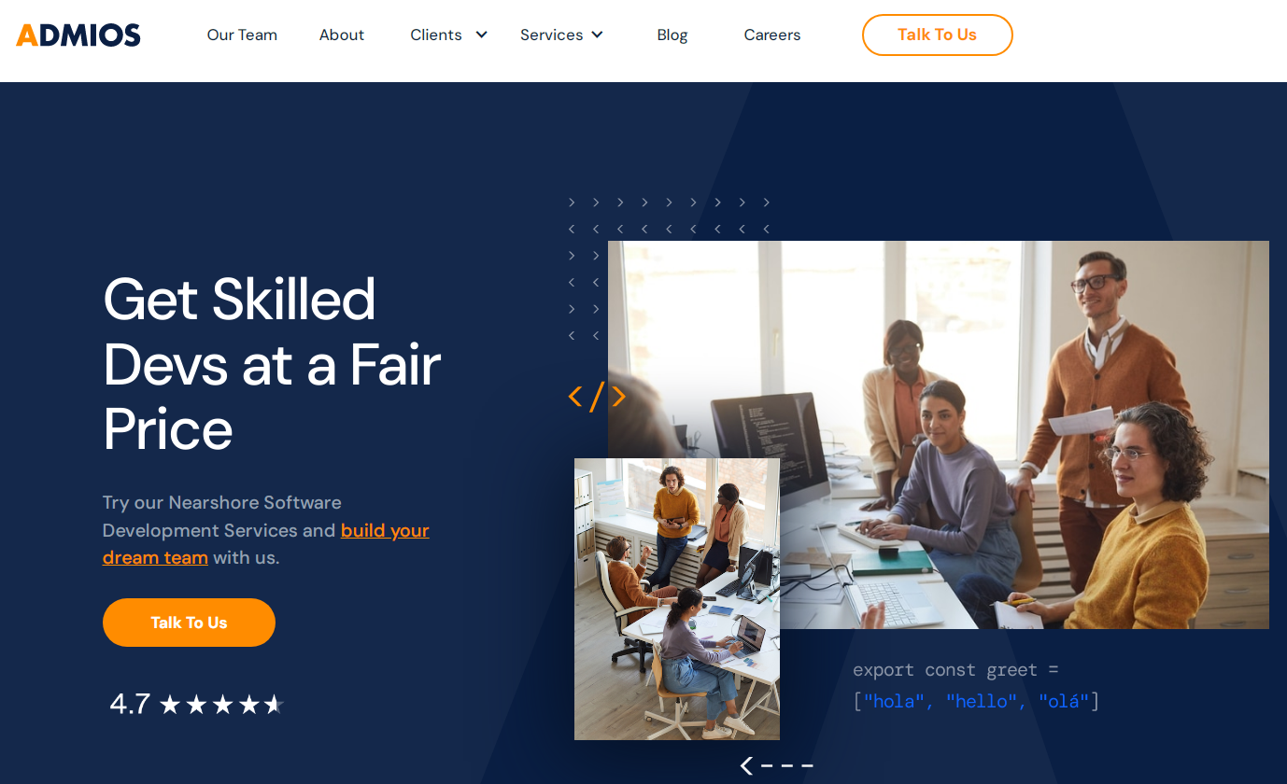1287x784 pixels.
Task: Expand the Clients dropdown chevron
Action: pyautogui.click(x=482, y=35)
